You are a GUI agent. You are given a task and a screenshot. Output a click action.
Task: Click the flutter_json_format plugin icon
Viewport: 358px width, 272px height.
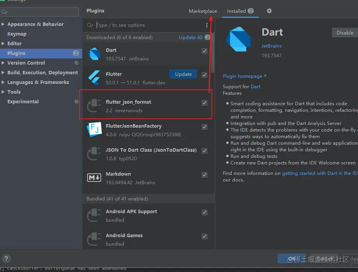point(94,106)
